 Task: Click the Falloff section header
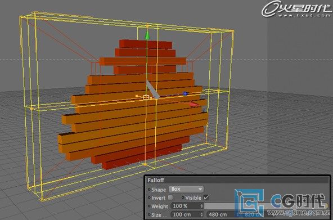[x=237, y=180]
